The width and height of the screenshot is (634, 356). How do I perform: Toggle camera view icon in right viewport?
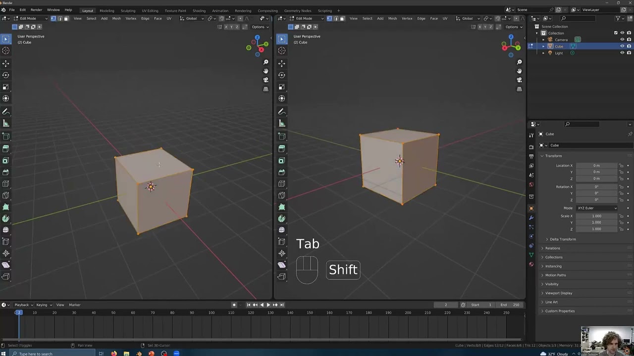(x=519, y=80)
